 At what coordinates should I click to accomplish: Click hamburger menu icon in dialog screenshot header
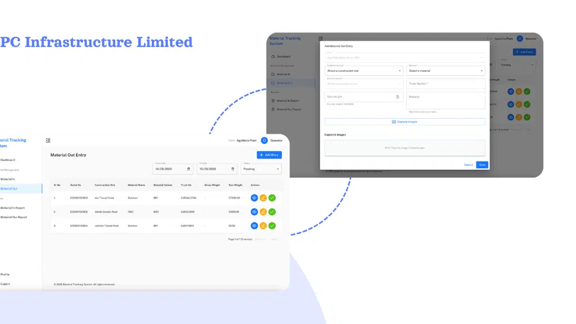pyautogui.click(x=321, y=38)
